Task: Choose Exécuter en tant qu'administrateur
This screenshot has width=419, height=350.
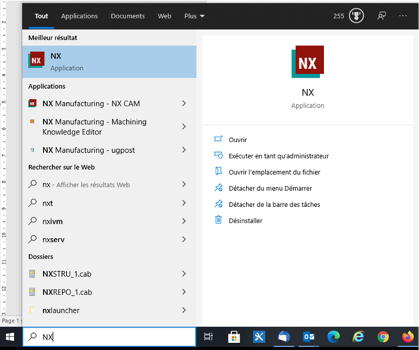Action: (x=279, y=156)
